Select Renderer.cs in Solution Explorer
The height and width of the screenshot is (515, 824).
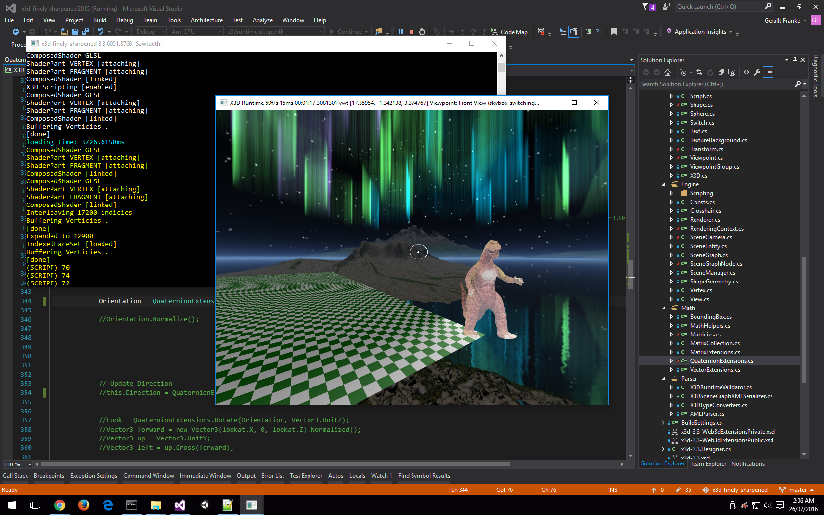pos(705,220)
